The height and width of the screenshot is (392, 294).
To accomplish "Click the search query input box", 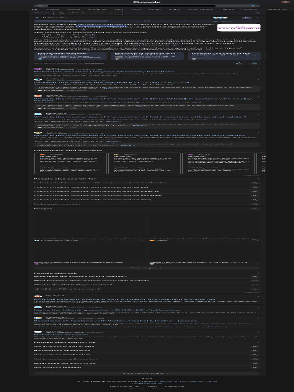I will 132,6.
